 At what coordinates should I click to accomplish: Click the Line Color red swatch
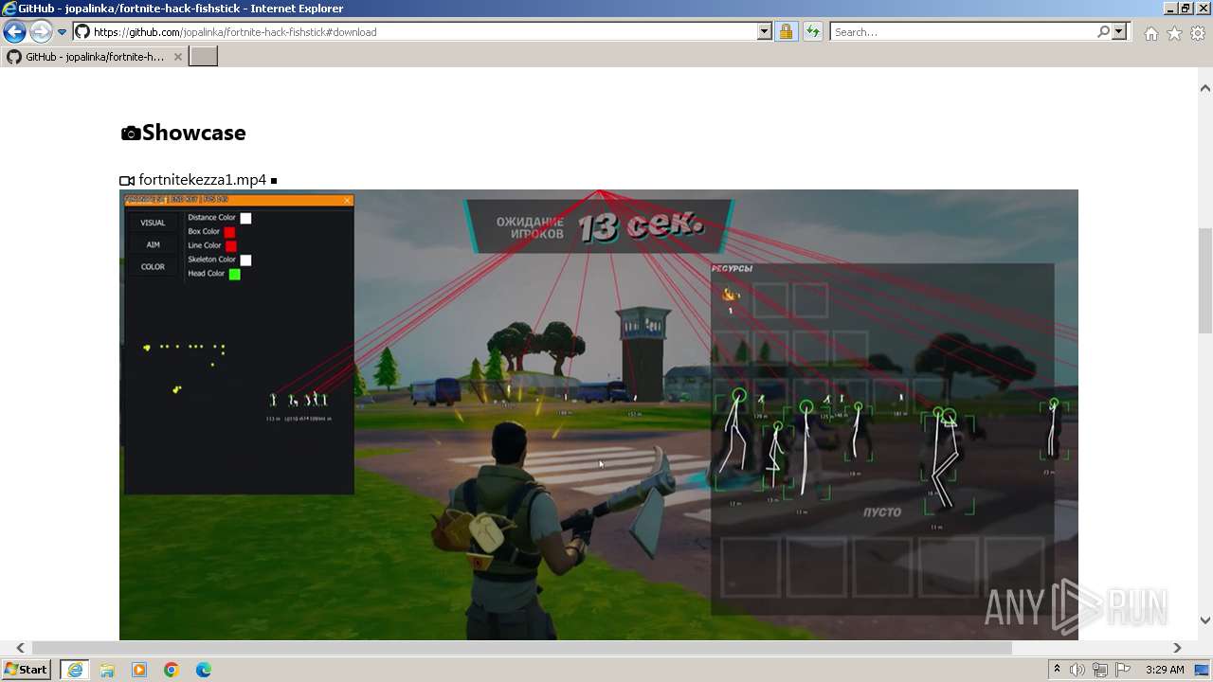pos(230,246)
